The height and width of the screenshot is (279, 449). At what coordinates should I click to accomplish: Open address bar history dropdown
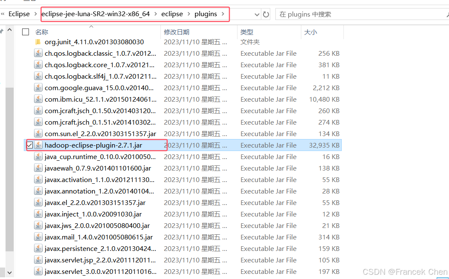(x=257, y=14)
